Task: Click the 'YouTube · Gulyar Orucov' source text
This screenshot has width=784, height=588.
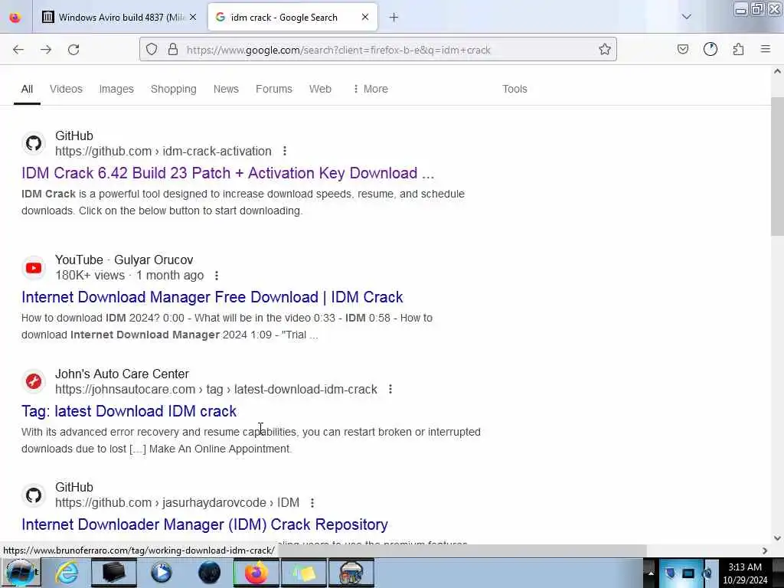Action: coord(124,260)
